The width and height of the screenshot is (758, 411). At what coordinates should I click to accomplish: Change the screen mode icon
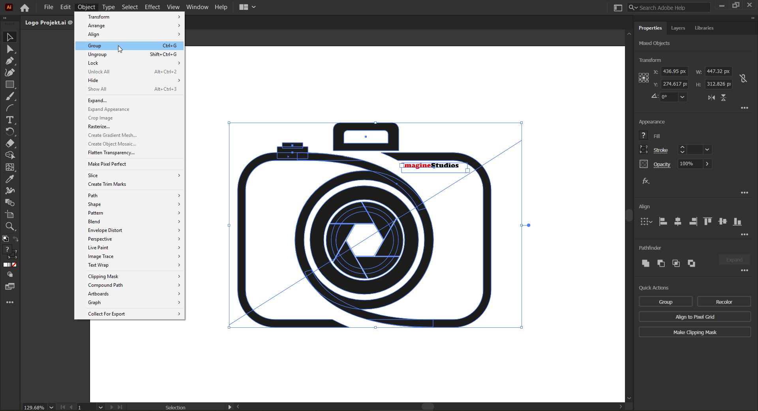10,287
